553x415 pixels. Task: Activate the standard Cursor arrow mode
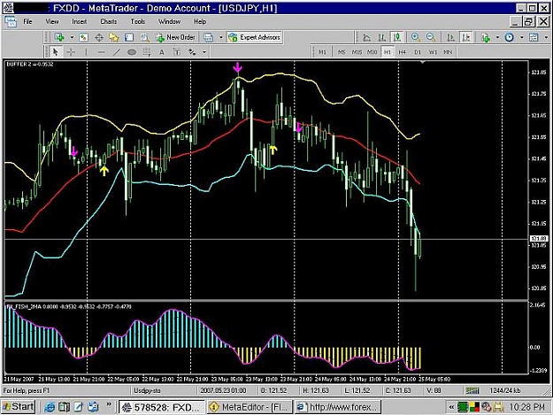56,52
